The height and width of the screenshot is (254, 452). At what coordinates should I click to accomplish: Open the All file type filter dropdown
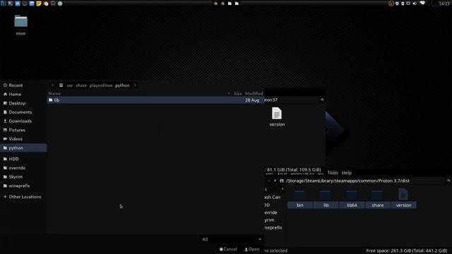[x=231, y=239]
